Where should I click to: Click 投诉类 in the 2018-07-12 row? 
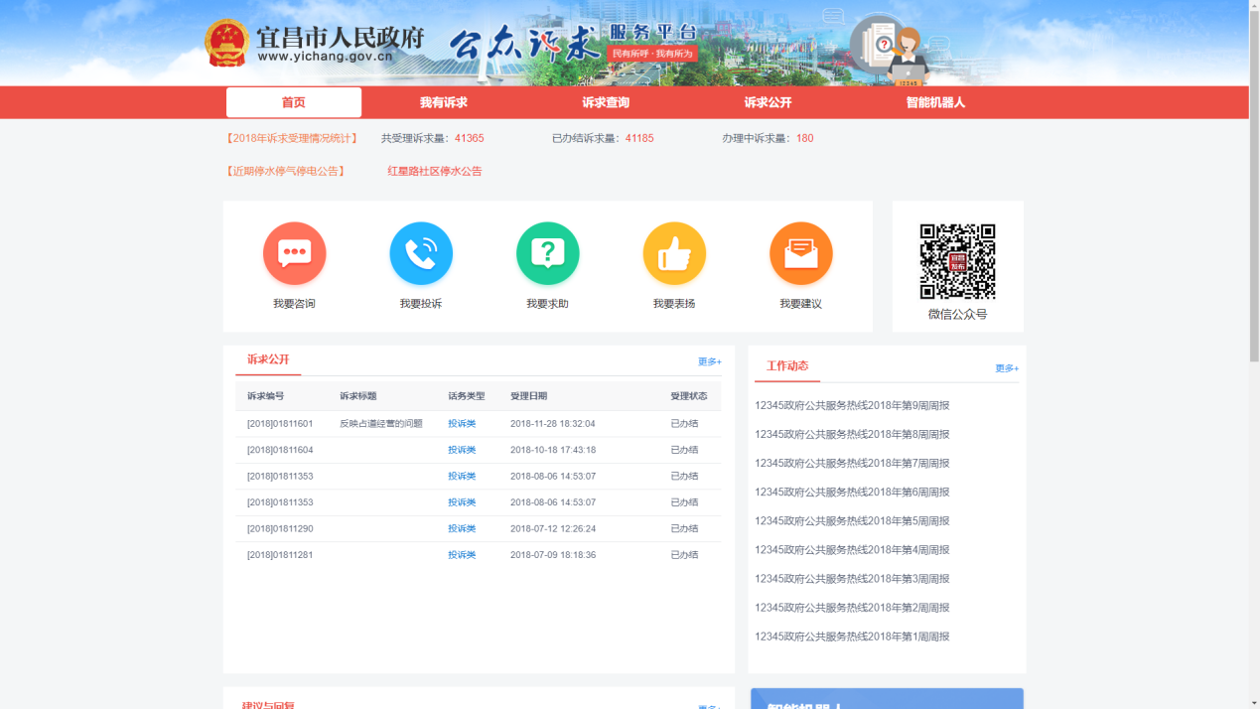[x=462, y=528]
